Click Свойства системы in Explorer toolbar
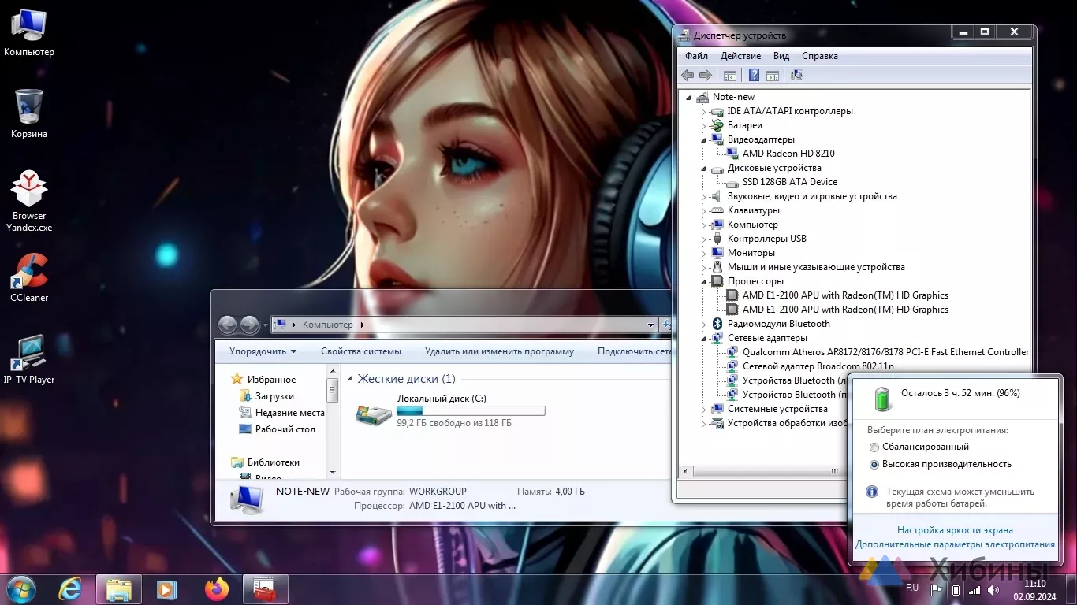This screenshot has height=605, width=1077. tap(361, 351)
